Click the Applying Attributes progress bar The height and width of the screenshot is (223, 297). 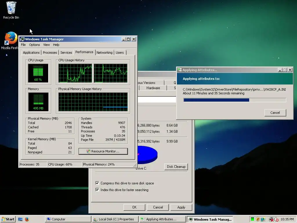235,100
